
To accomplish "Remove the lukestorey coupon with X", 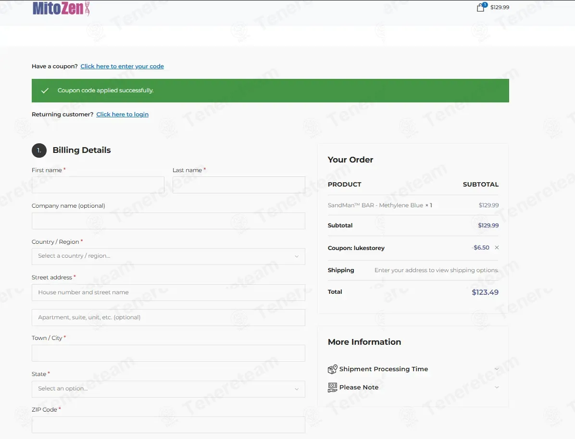I will [497, 248].
